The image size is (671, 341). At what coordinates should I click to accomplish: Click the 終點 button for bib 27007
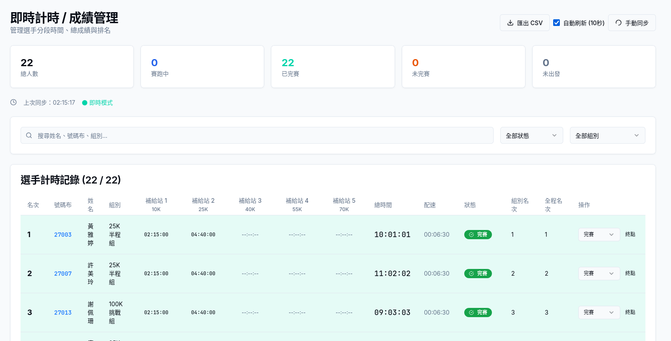(x=630, y=274)
